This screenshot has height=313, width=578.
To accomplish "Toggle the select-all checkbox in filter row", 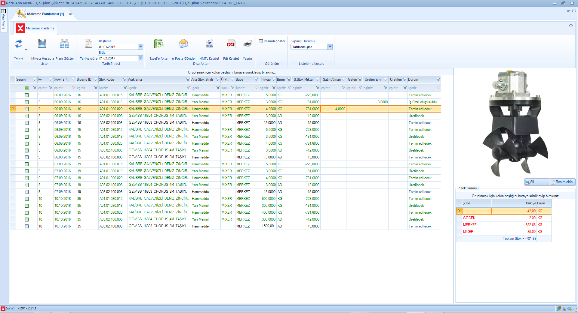I will pyautogui.click(x=26, y=88).
